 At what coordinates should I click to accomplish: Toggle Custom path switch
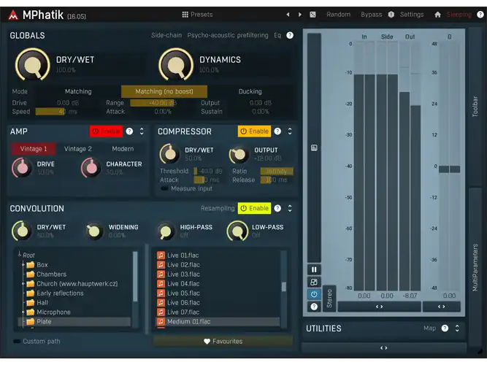[17, 341]
